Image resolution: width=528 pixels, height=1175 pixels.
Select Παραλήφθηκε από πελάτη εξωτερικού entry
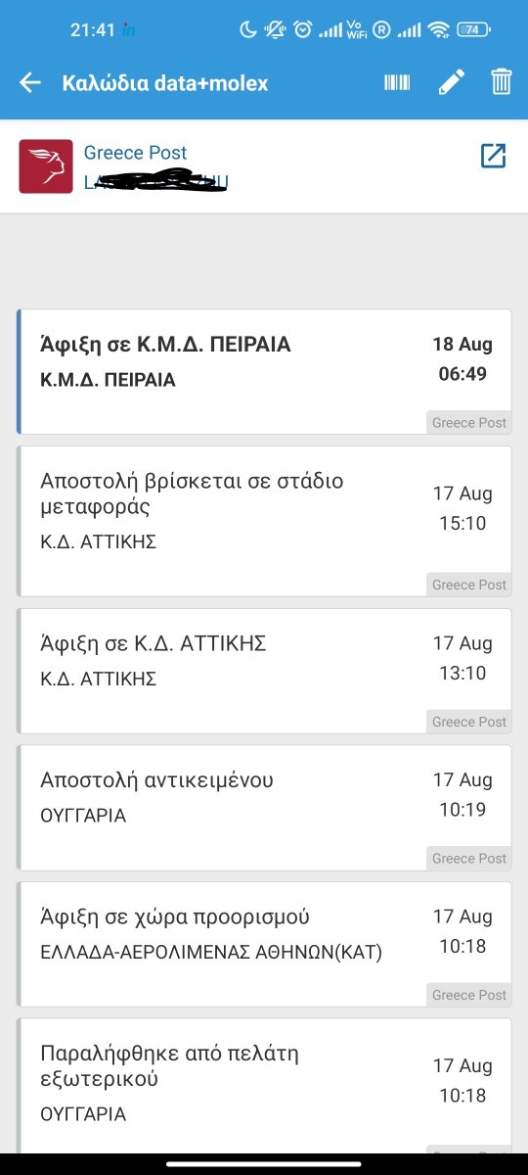[264, 1085]
